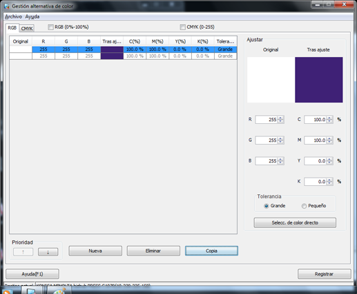Move priority up with the up arrow
357x294 pixels.
[x=23, y=252]
